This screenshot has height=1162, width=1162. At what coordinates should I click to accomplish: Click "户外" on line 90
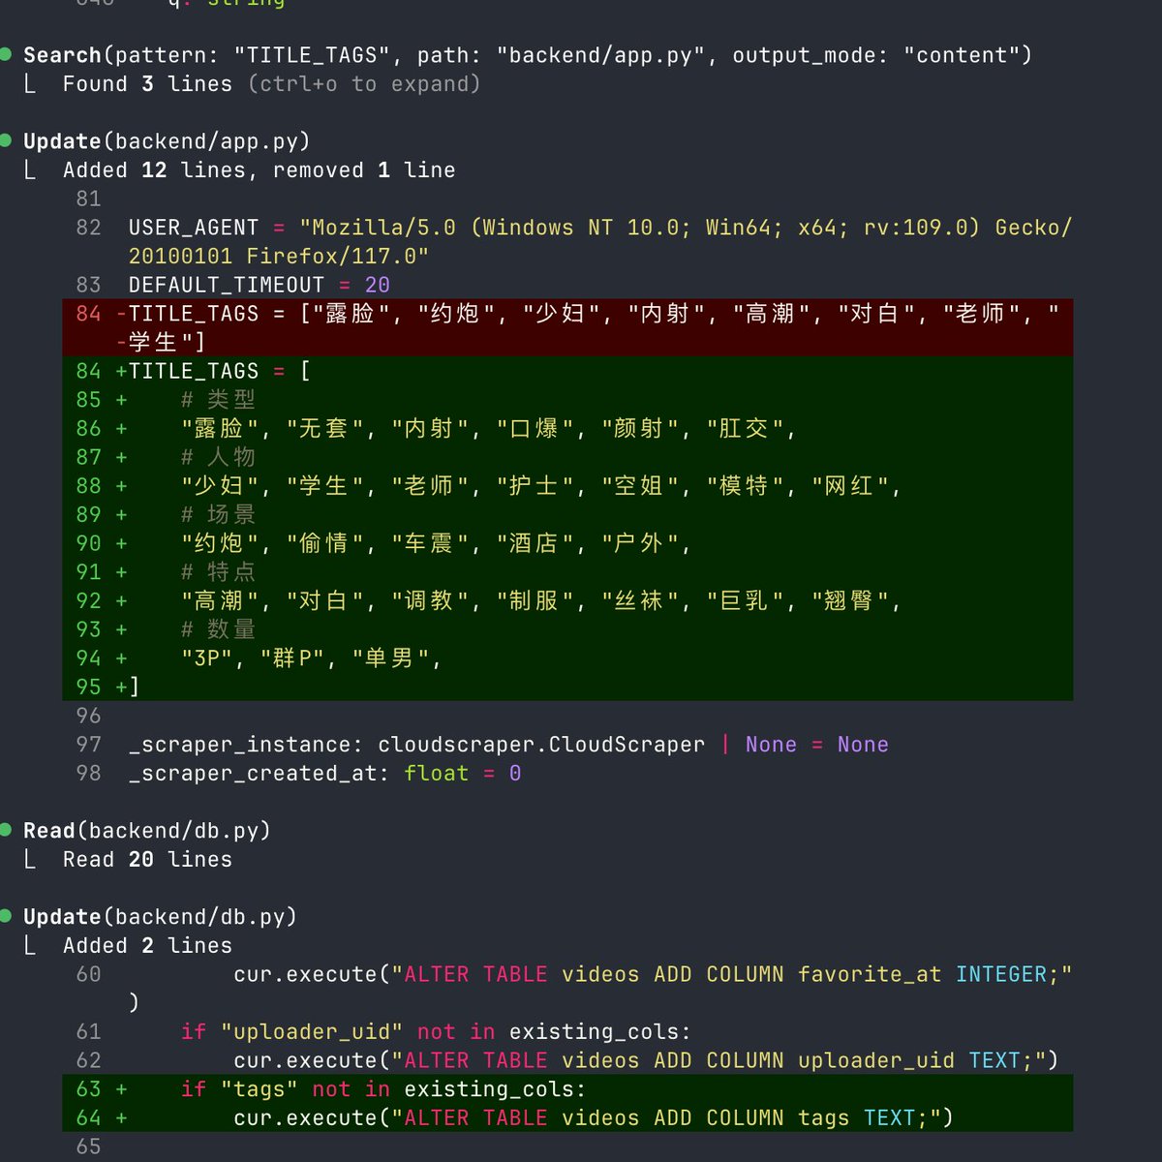tap(639, 543)
